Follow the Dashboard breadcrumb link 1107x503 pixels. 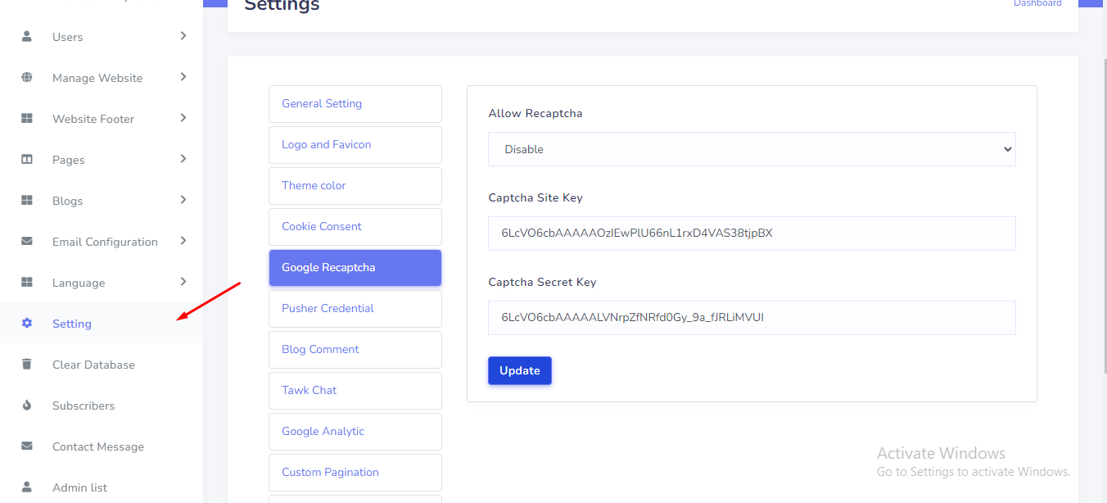tap(1037, 4)
